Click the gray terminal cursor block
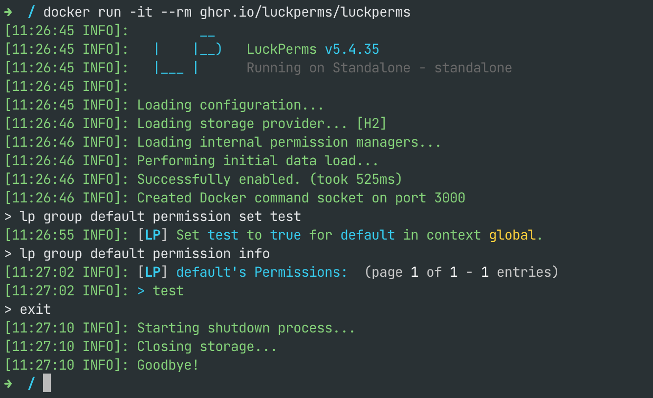 pos(46,383)
